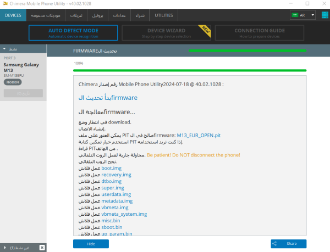
Task: Click the share icon on Share button
Action: click(x=274, y=244)
